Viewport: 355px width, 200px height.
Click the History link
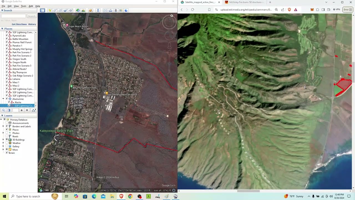[x=32, y=24]
